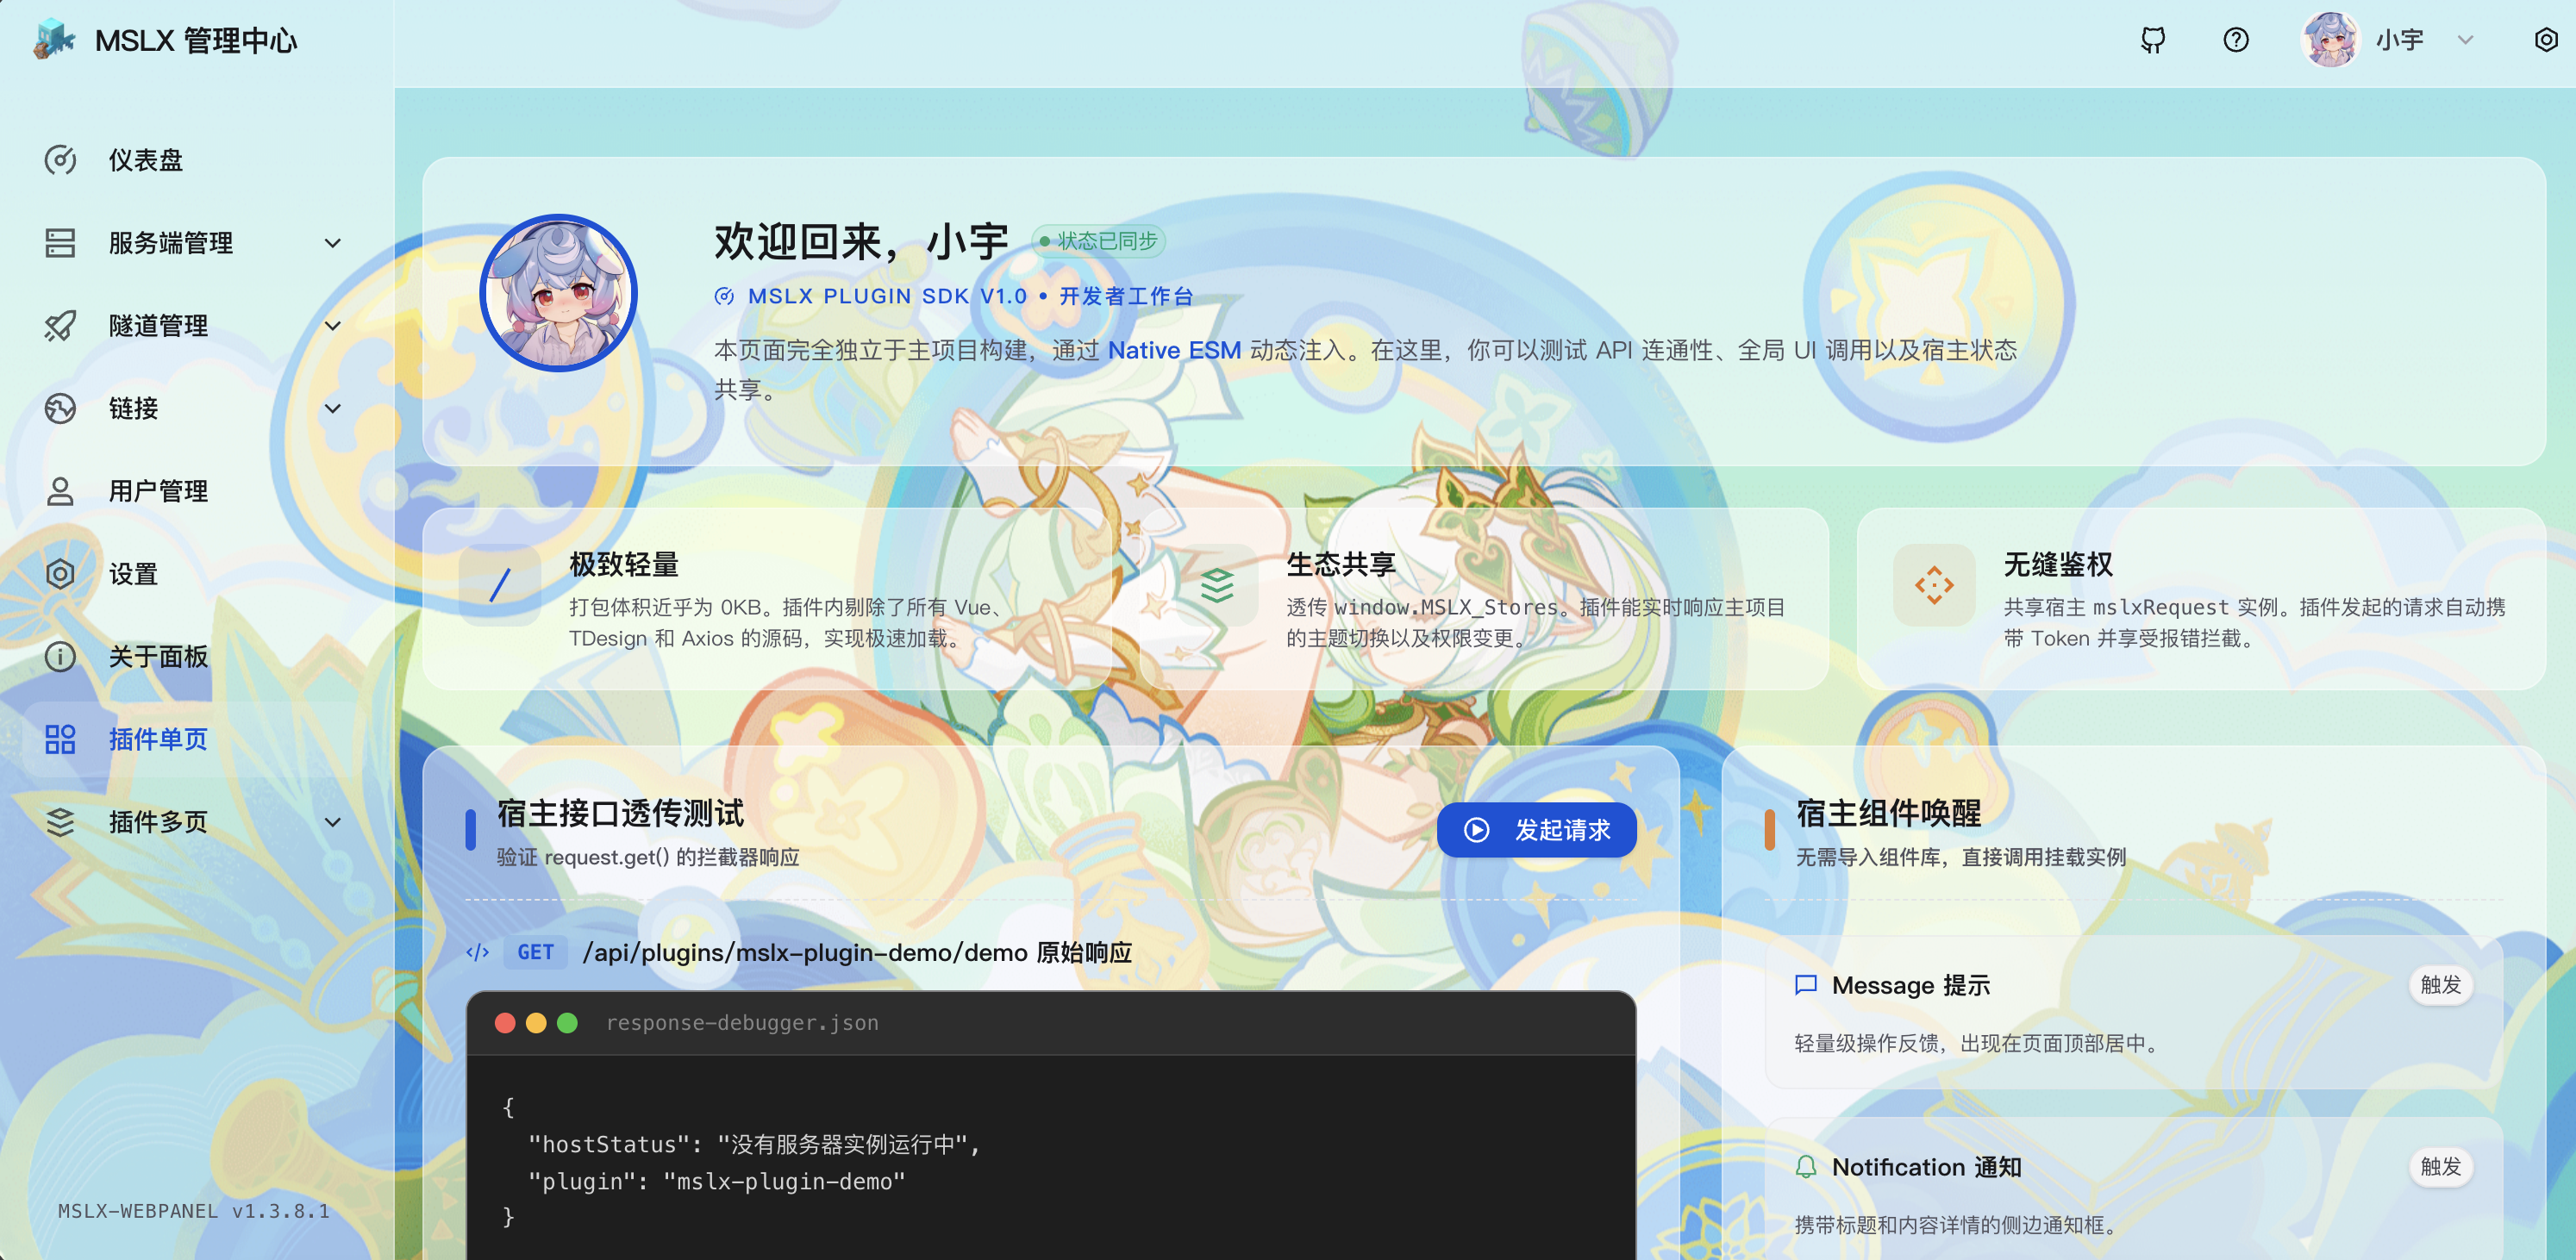Expand the 链接 submenu chevron
This screenshot has width=2576, height=1260.
point(333,408)
